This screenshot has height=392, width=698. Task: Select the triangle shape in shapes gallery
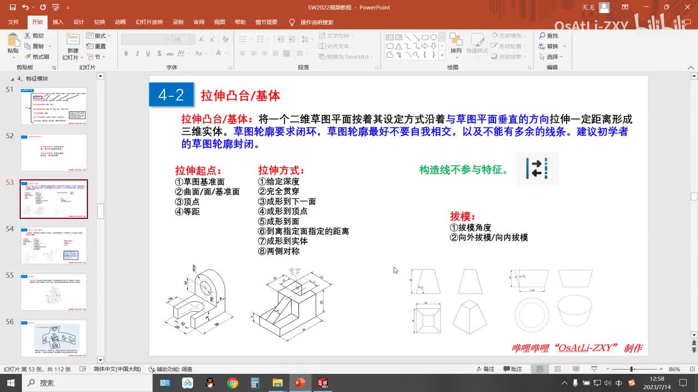tap(399, 46)
